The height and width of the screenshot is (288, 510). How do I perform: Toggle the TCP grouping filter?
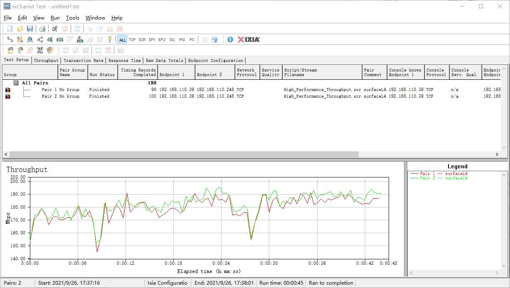point(132,40)
